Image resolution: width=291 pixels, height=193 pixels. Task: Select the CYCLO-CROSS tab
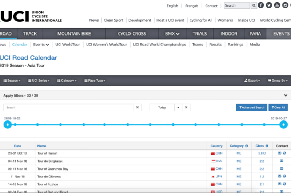(132, 34)
